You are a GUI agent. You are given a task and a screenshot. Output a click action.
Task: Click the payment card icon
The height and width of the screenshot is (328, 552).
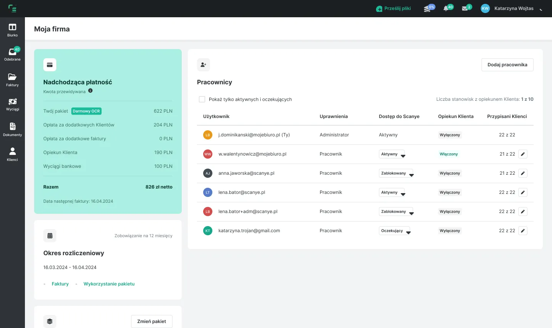click(50, 65)
